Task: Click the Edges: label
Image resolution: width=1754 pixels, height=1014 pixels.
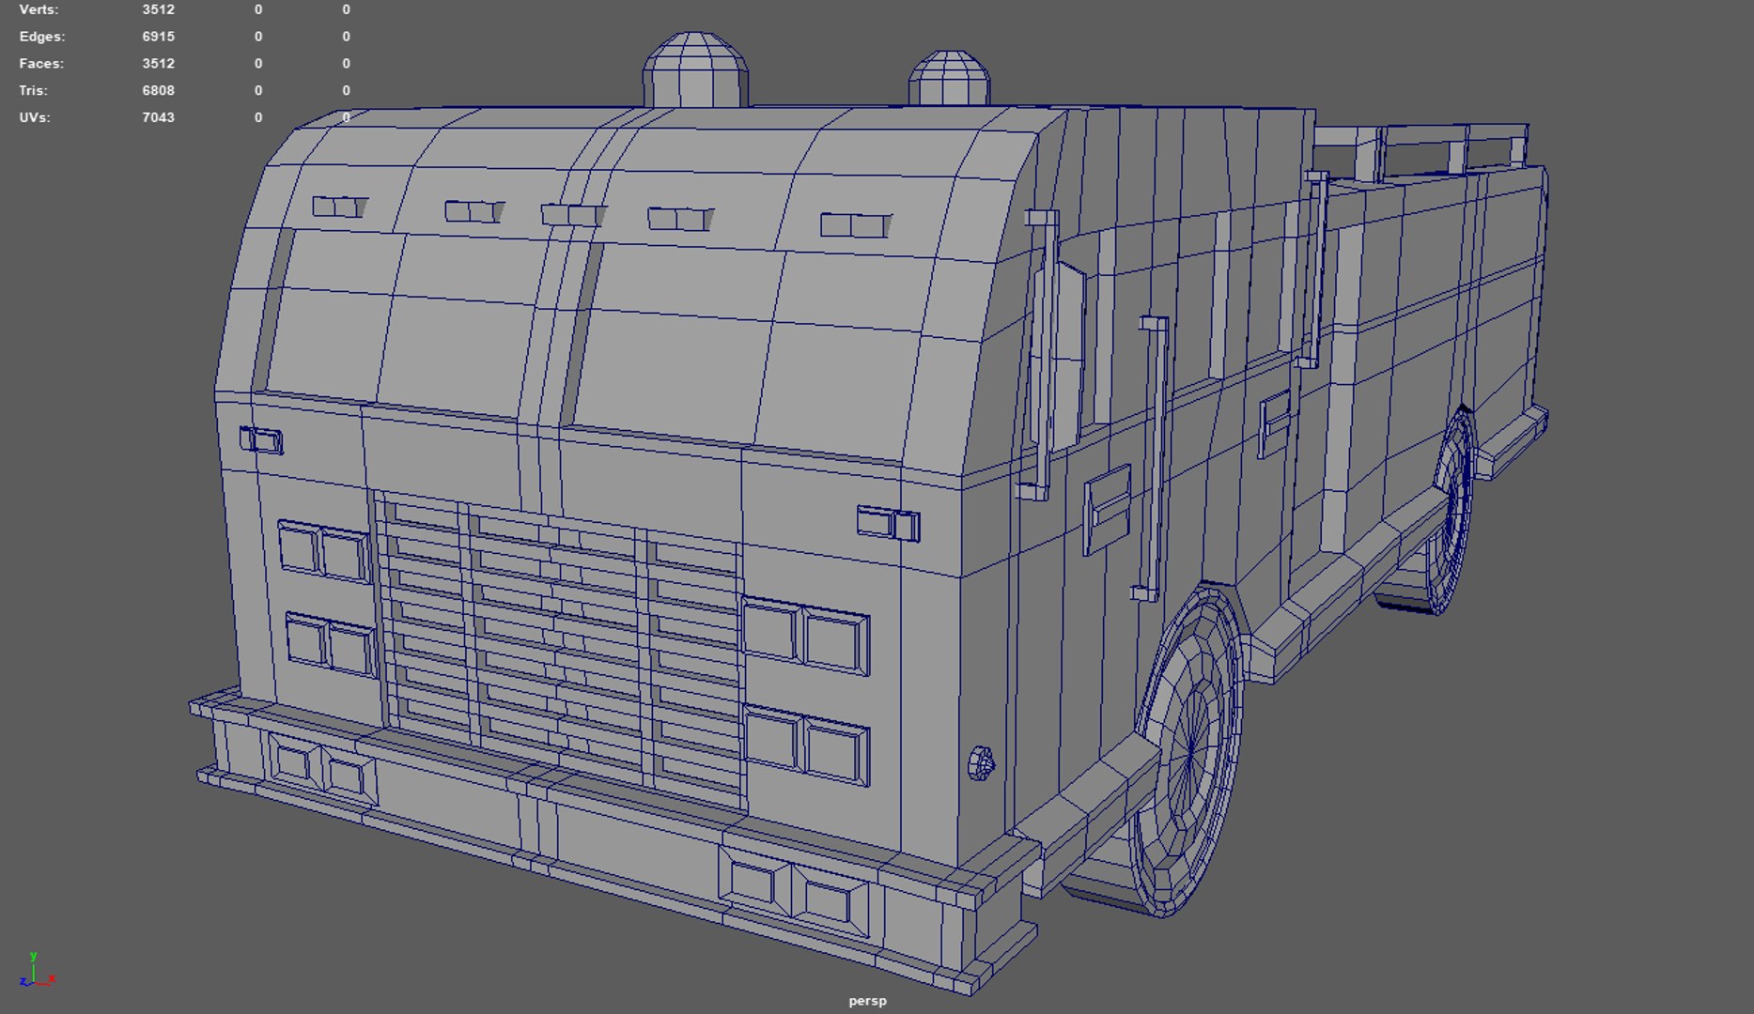Action: pos(42,37)
